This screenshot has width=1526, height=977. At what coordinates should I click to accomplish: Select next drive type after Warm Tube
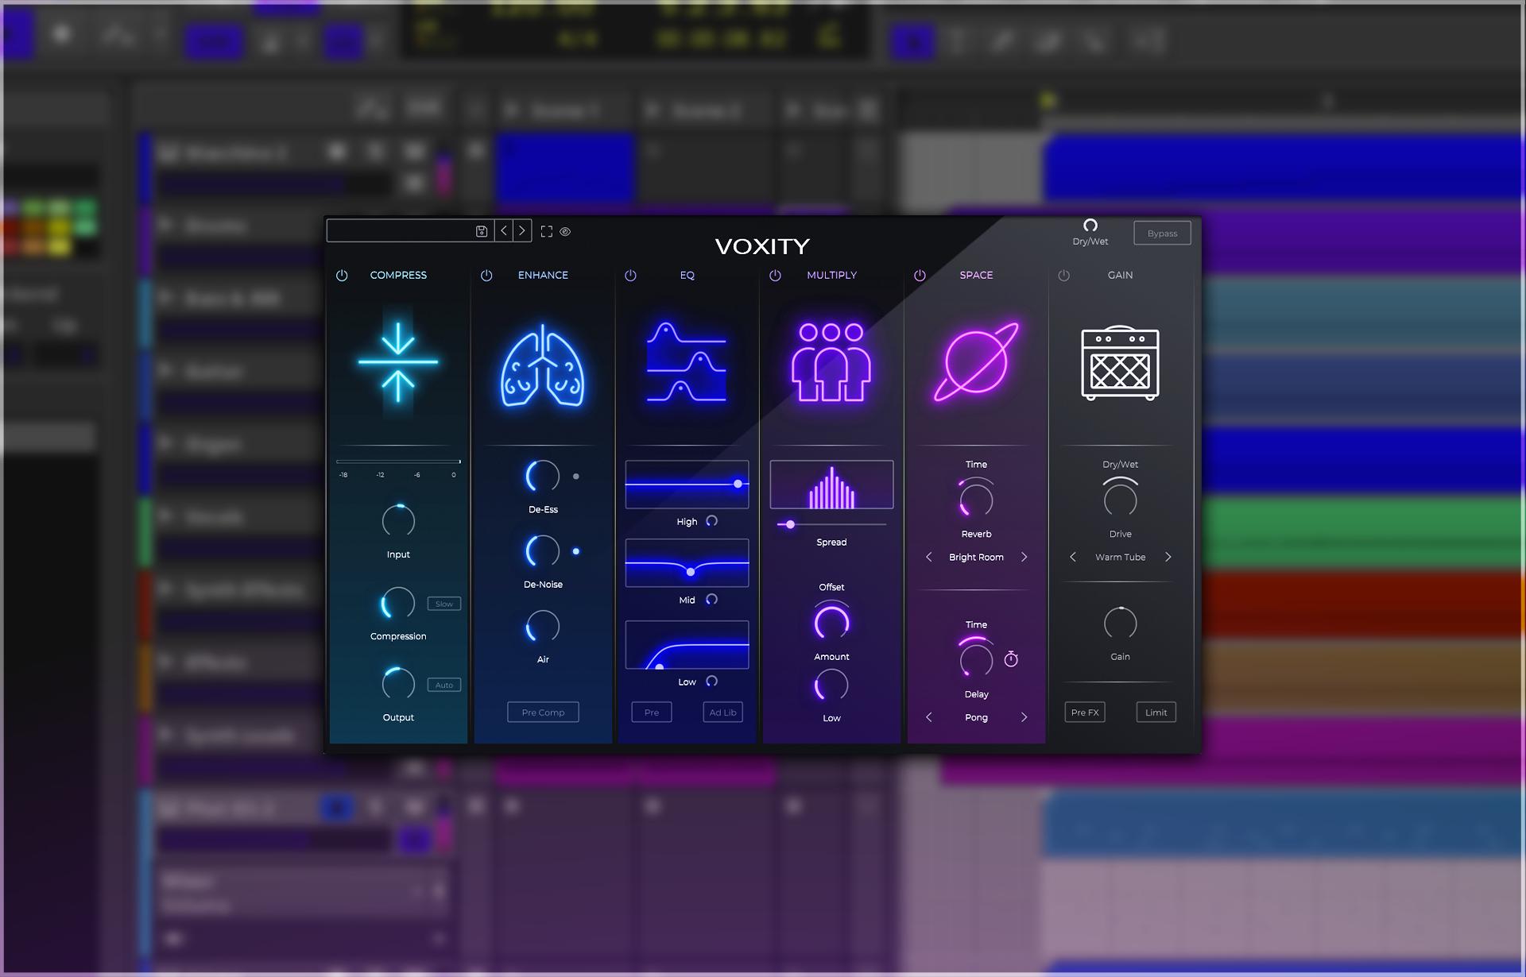point(1168,558)
